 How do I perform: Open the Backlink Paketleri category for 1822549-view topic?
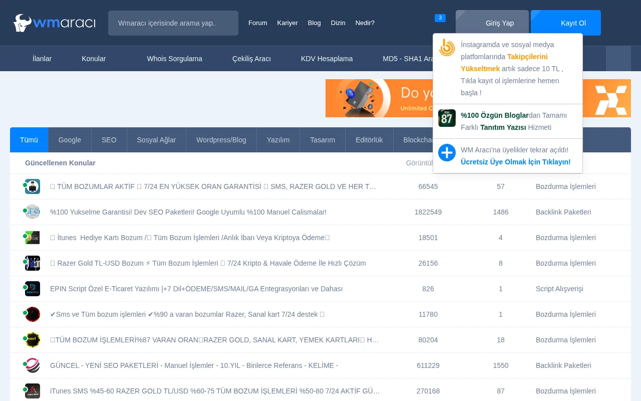coord(563,212)
